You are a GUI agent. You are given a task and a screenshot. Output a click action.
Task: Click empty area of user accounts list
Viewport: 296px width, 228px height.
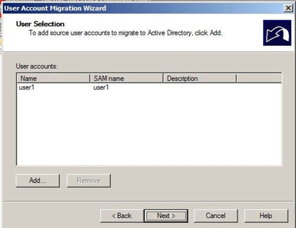(x=148, y=131)
